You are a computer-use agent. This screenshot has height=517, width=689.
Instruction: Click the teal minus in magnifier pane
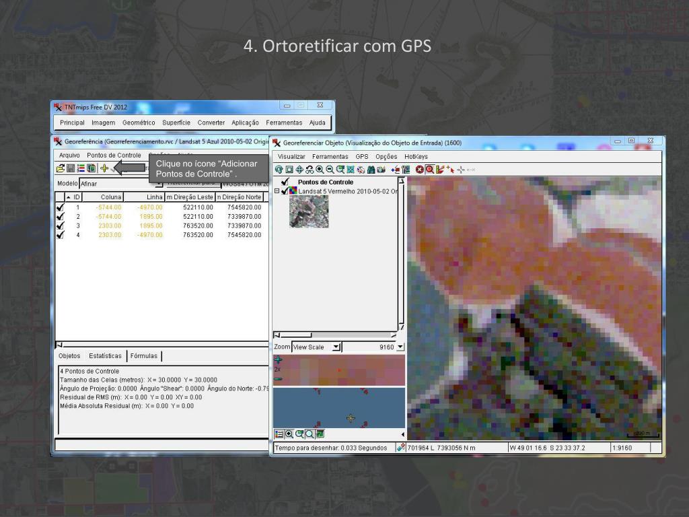(278, 379)
